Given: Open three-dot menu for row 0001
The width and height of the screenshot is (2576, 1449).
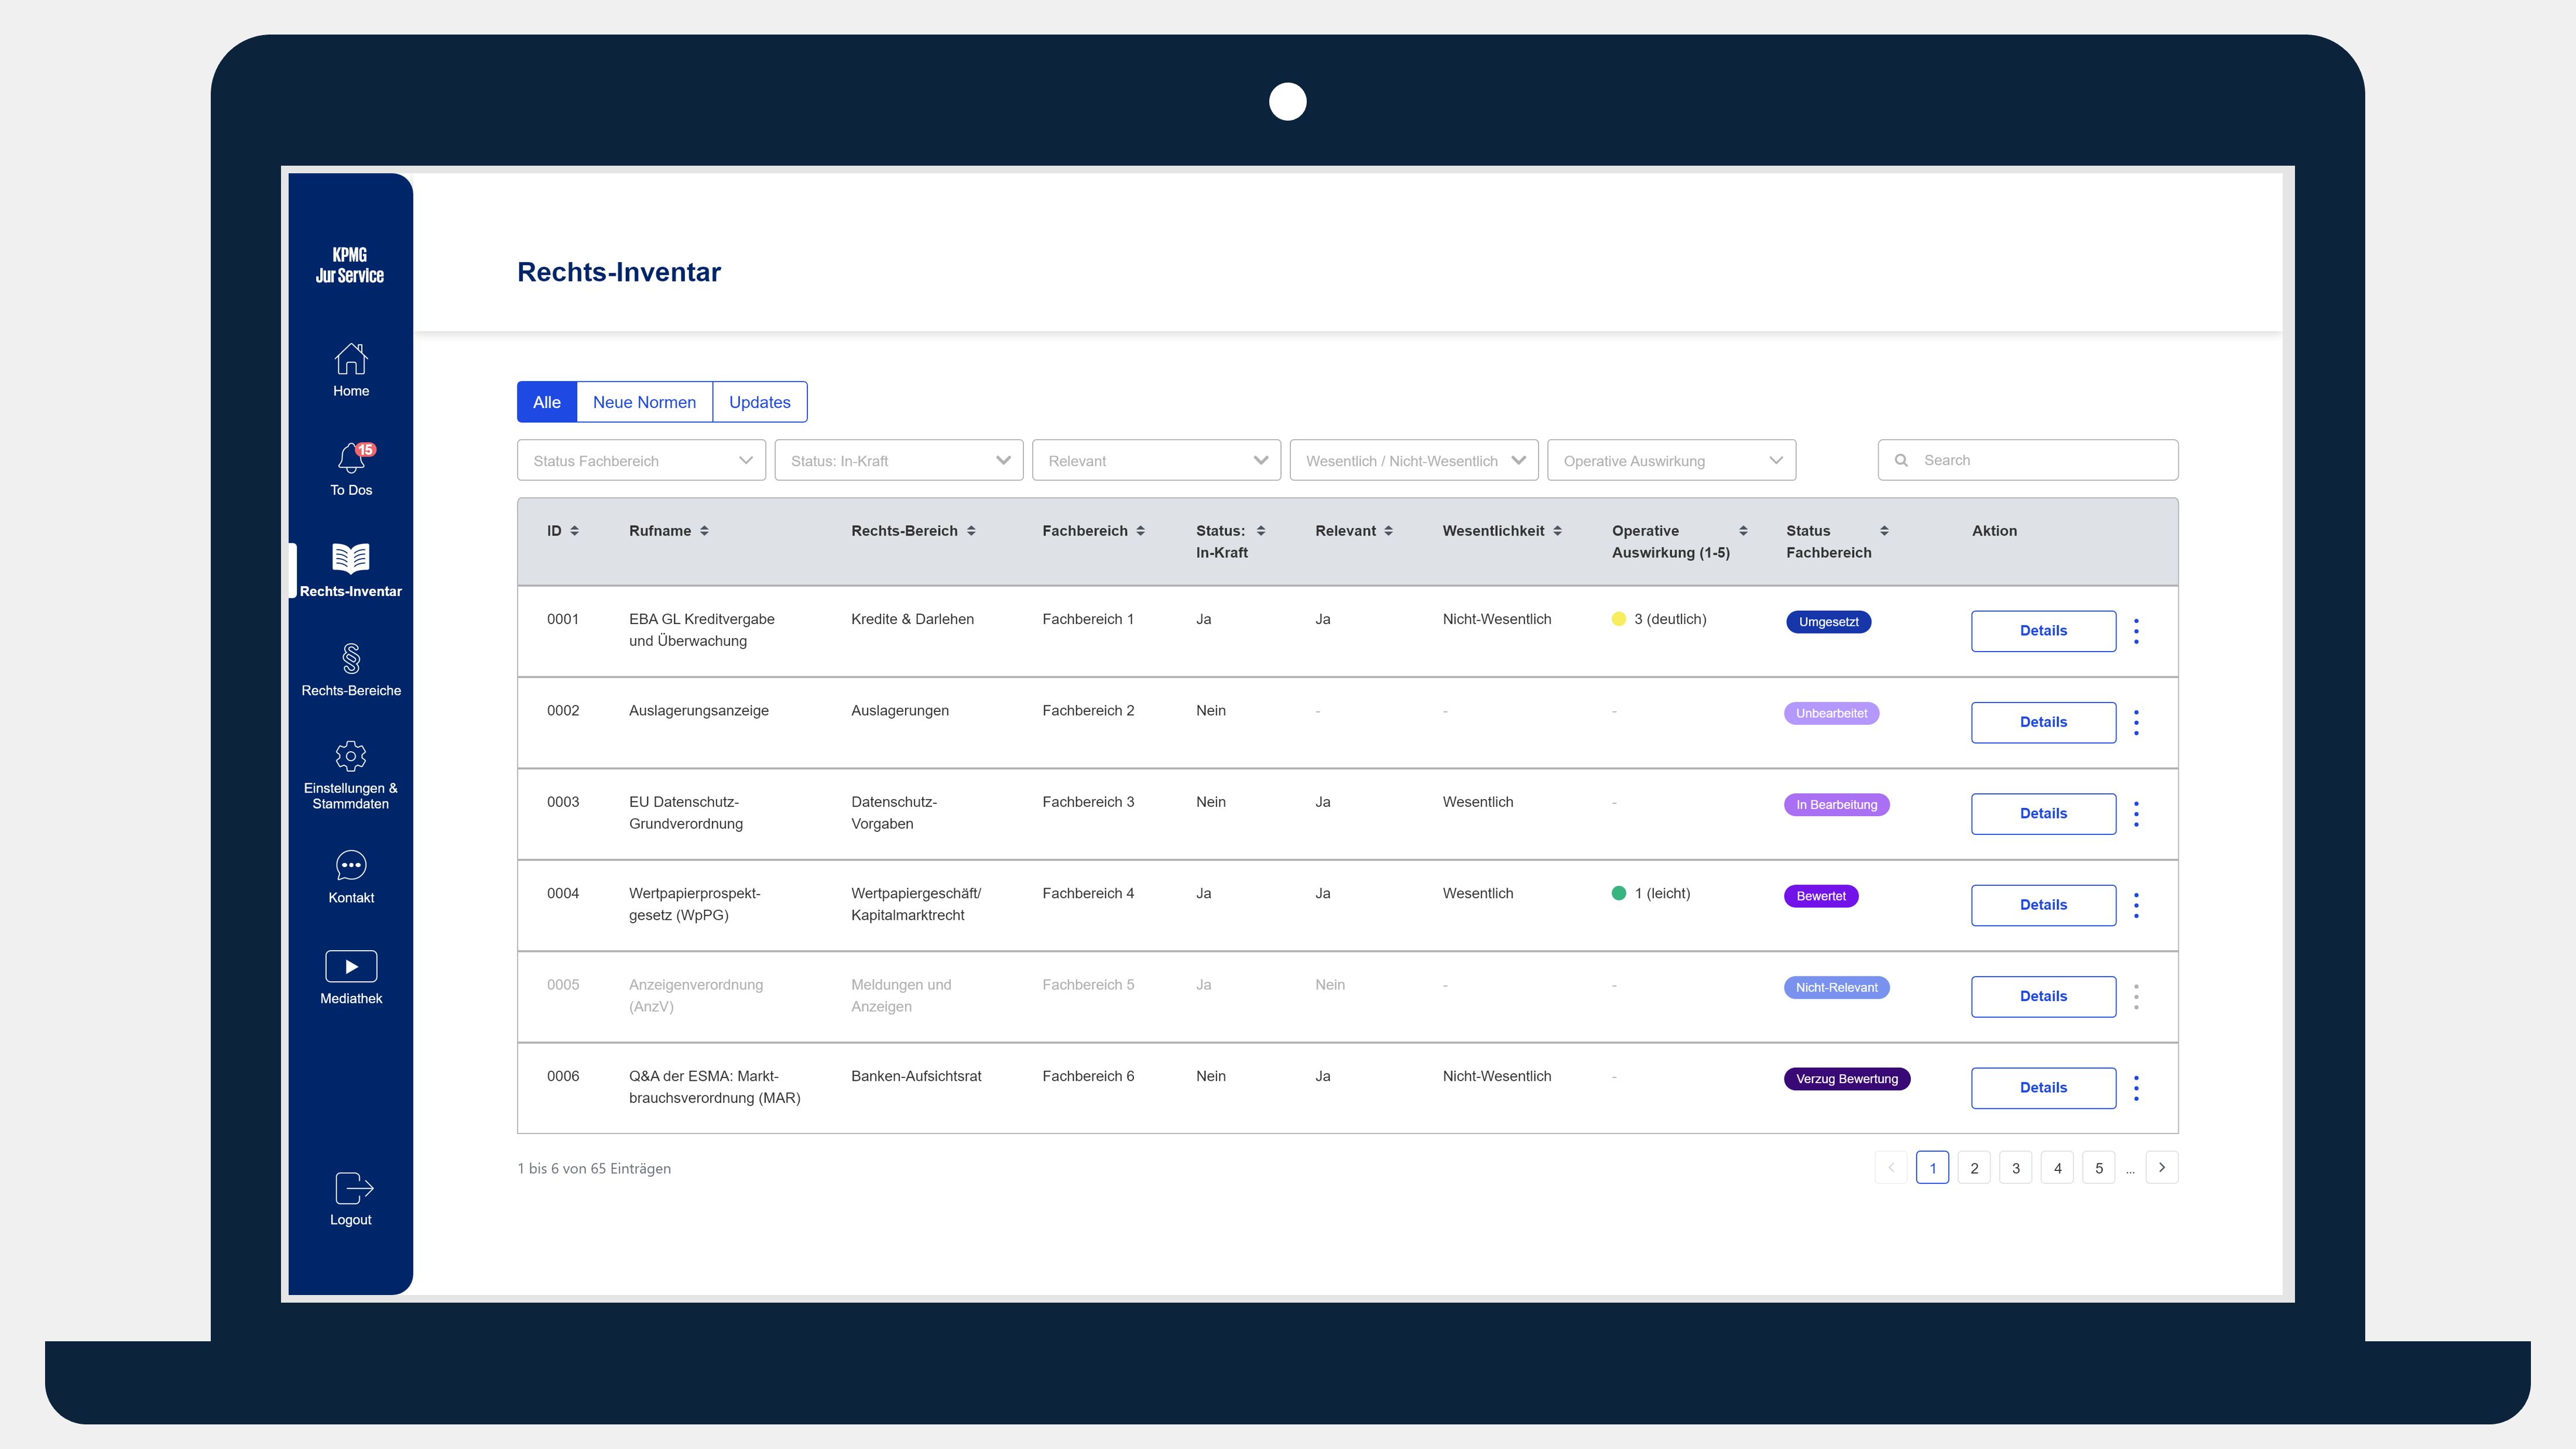Looking at the screenshot, I should [x=2136, y=631].
